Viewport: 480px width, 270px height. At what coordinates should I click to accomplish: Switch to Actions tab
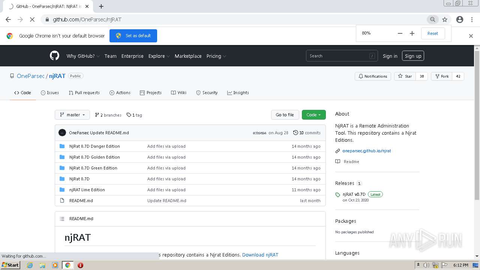click(120, 93)
